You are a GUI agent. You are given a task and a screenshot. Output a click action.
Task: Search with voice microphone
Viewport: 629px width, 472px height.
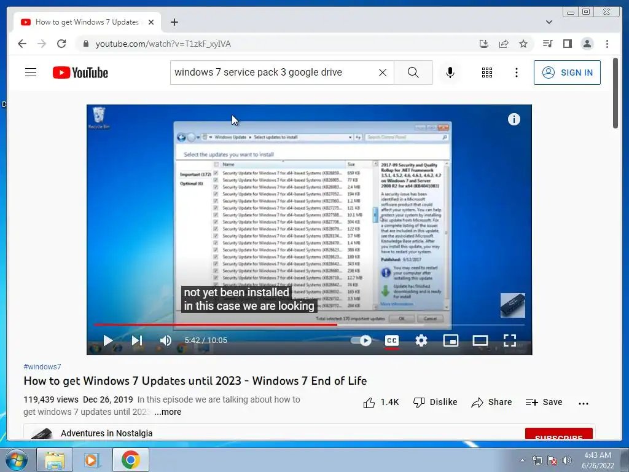(450, 73)
